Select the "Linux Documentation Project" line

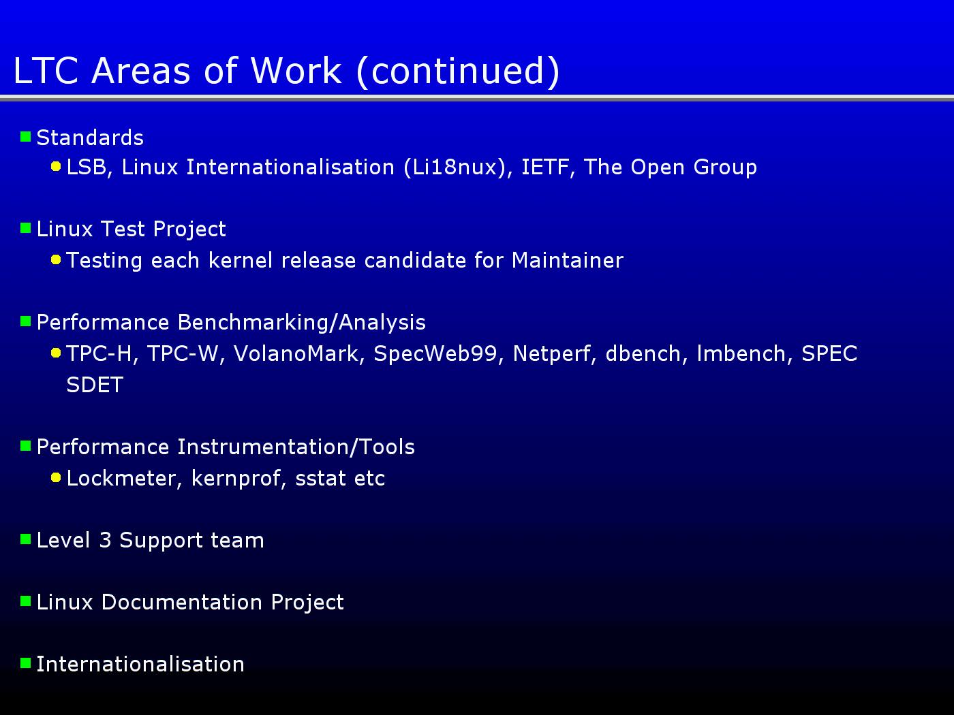tap(190, 603)
